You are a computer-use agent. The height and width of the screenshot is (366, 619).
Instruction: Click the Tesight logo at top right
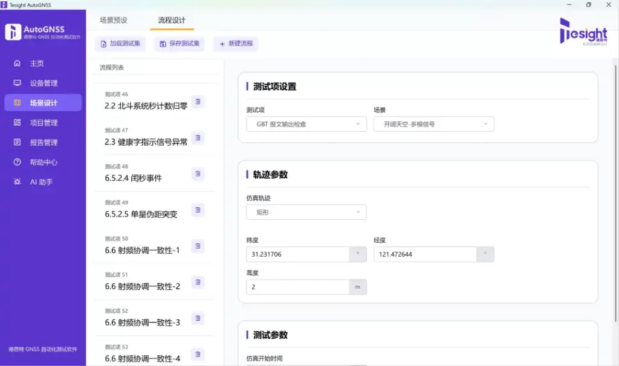click(x=583, y=31)
